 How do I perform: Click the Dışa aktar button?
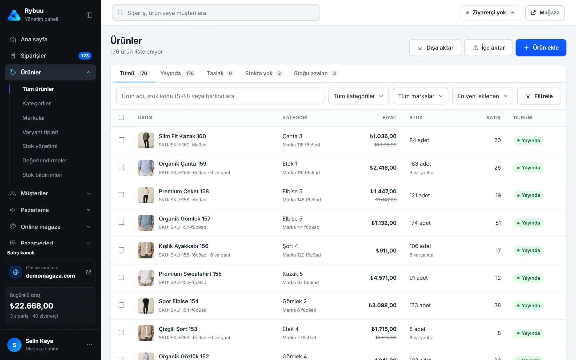[x=435, y=48]
